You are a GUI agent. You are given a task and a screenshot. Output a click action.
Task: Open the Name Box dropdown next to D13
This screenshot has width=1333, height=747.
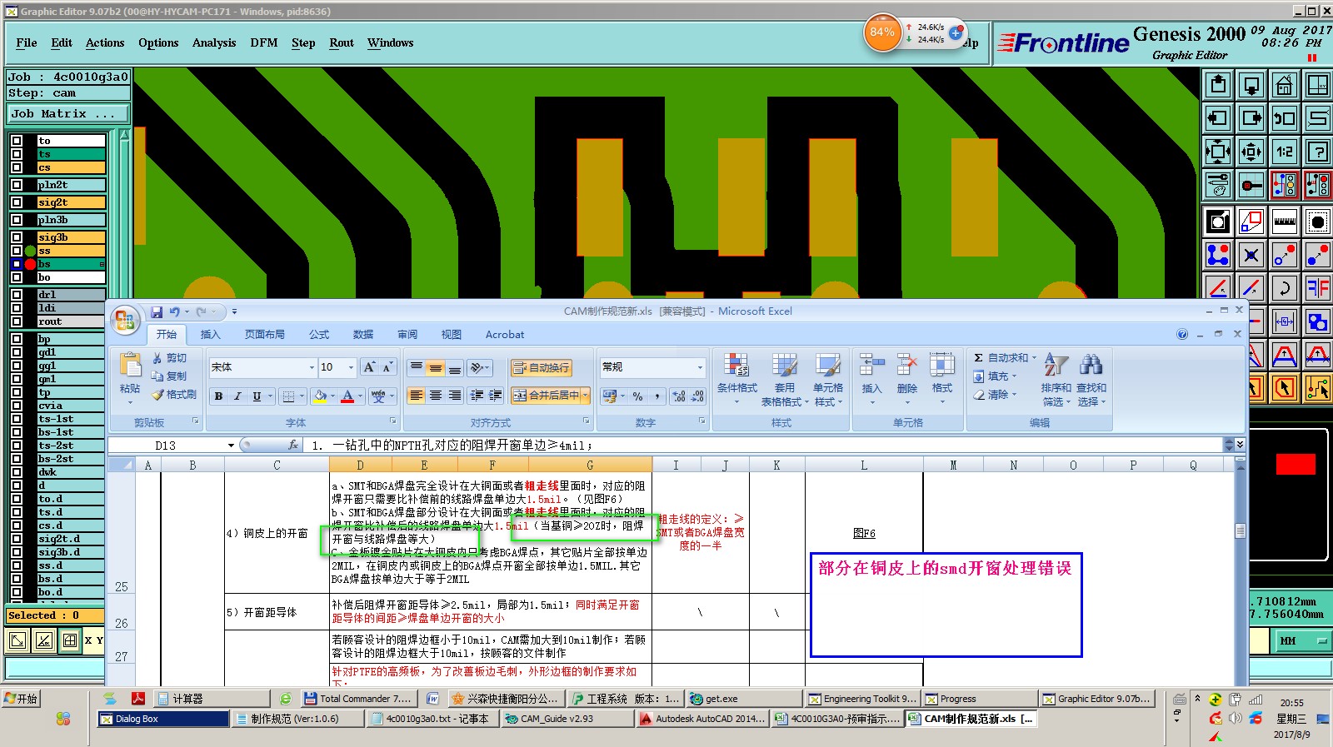(231, 446)
